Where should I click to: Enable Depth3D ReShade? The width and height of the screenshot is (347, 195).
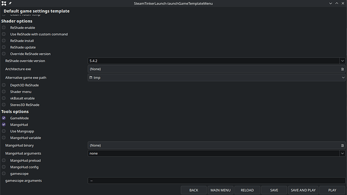[4, 85]
